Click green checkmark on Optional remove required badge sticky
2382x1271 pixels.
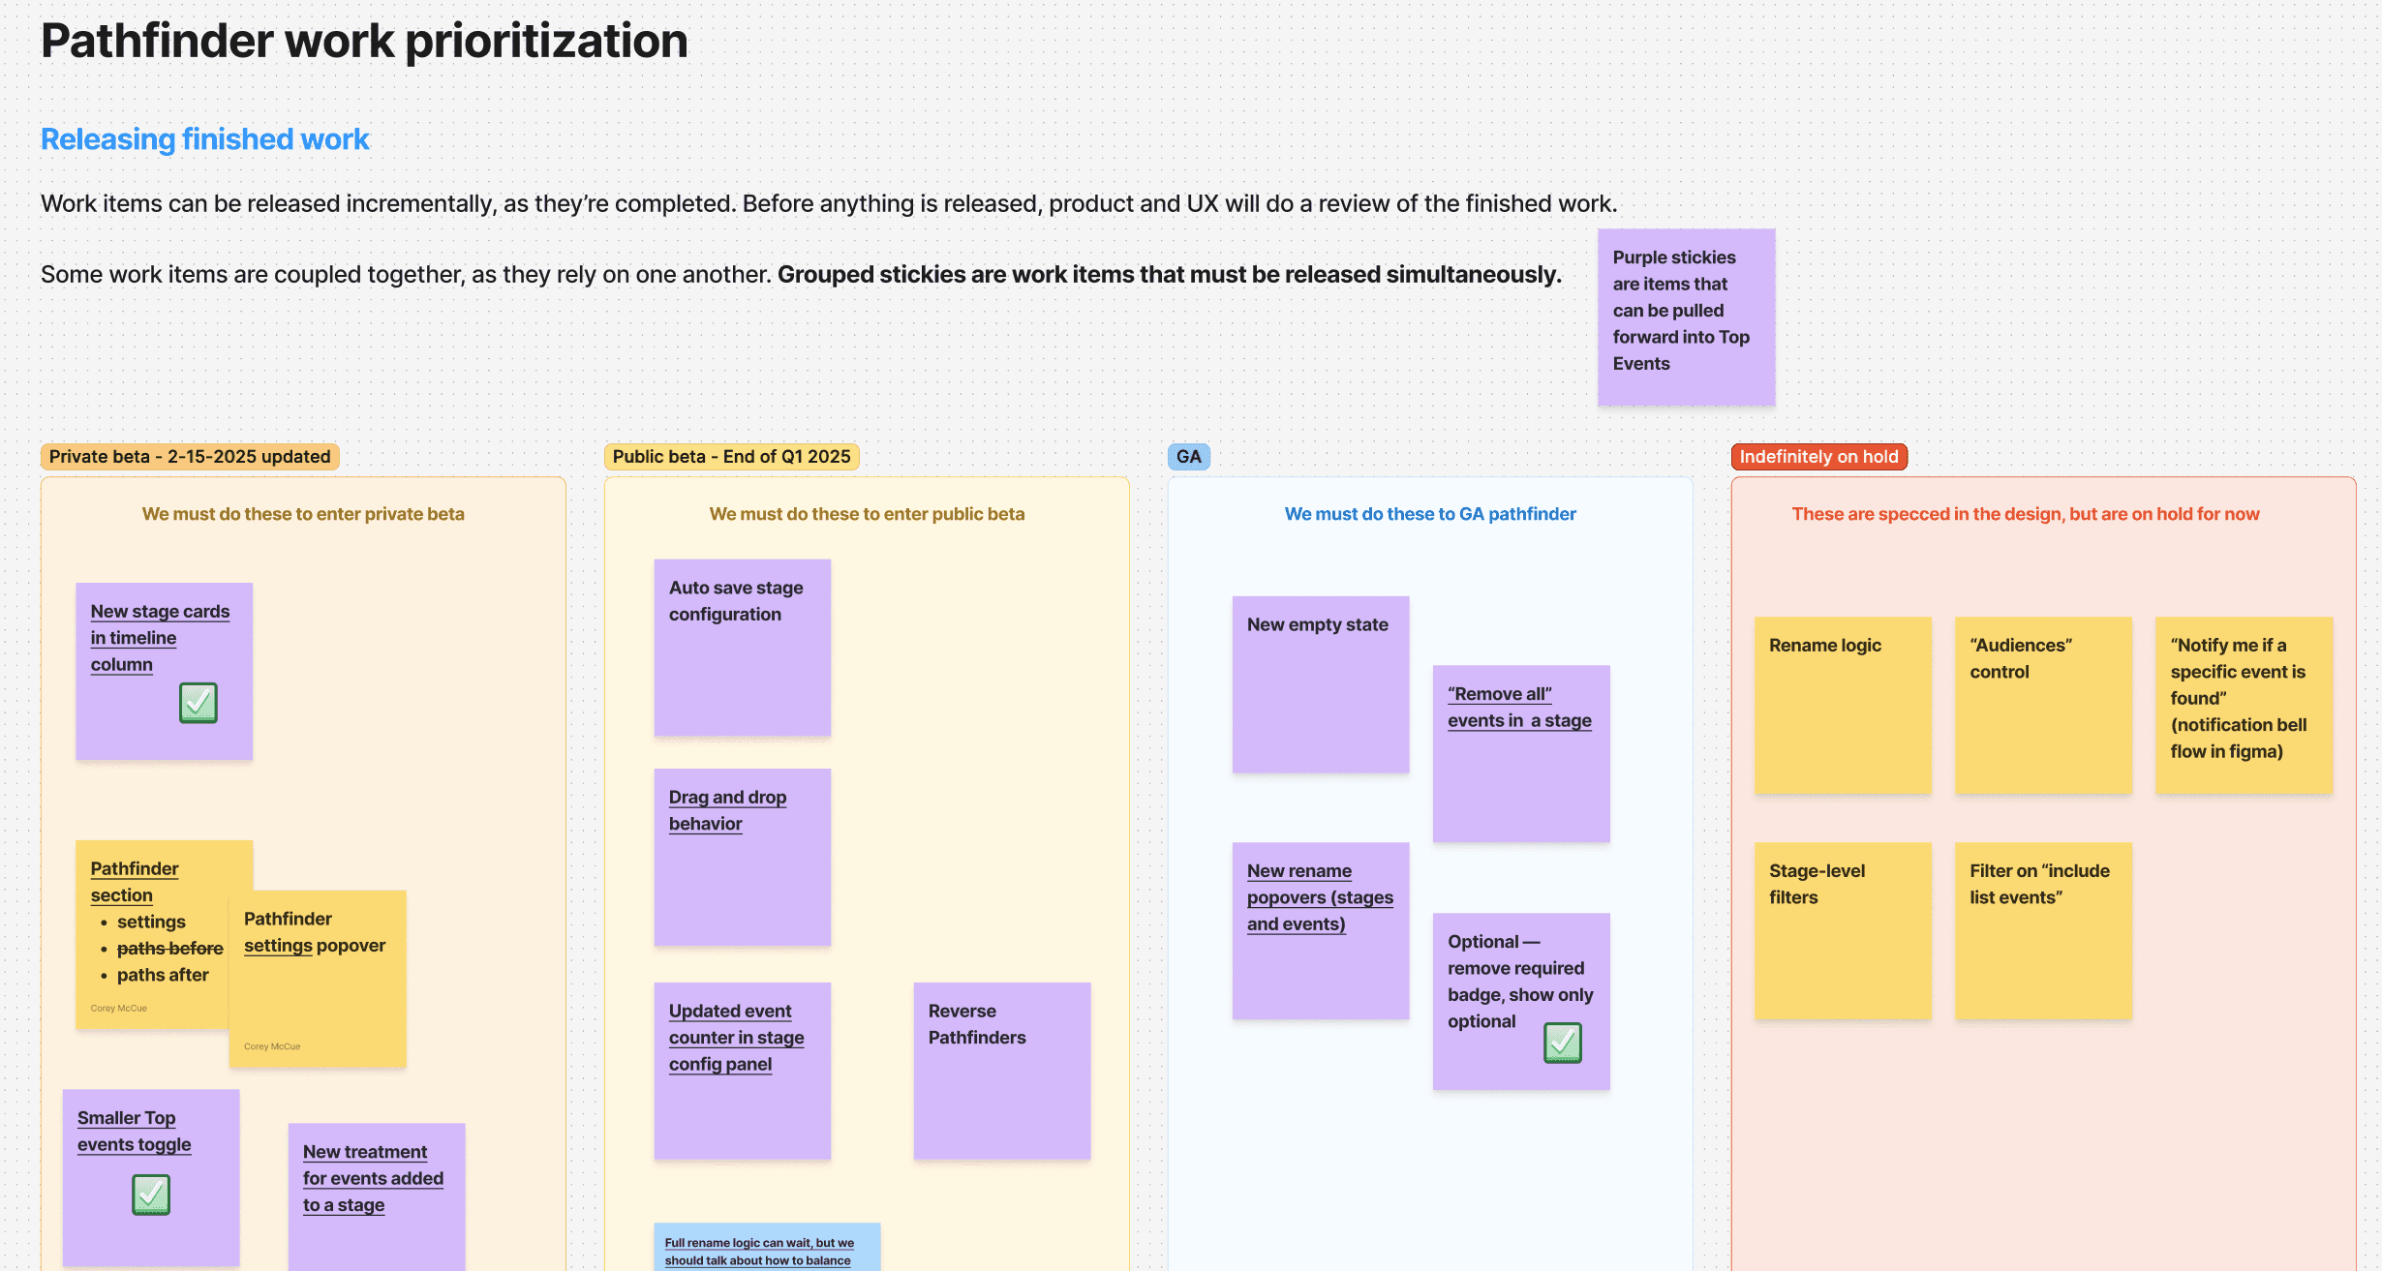click(1562, 1043)
